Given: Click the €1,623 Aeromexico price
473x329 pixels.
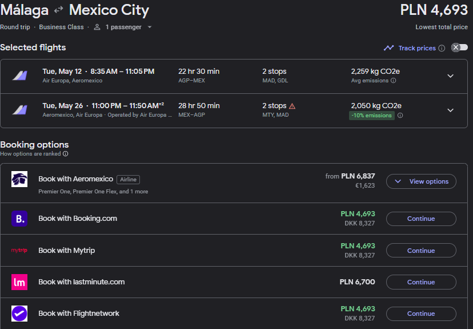Looking at the screenshot, I should click(x=365, y=186).
